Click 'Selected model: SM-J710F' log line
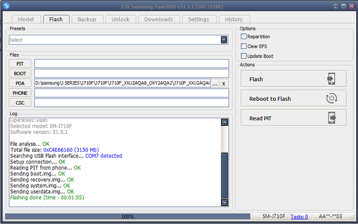 [x=41, y=126]
